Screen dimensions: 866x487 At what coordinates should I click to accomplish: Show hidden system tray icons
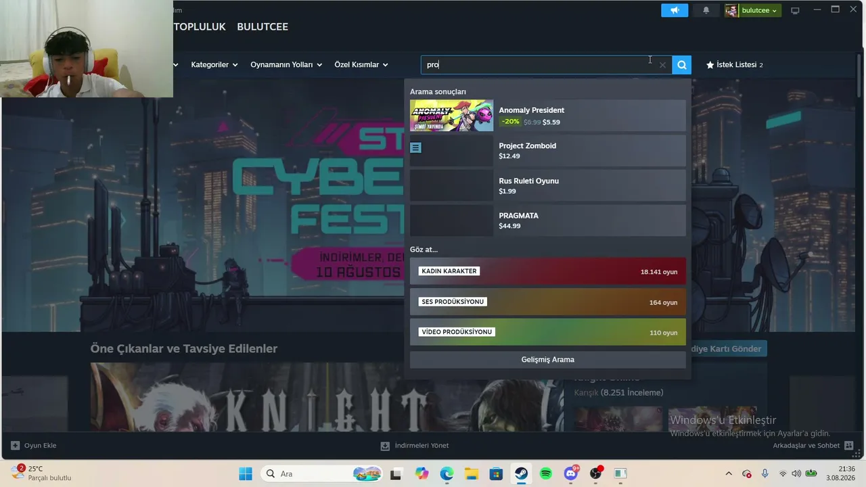729,473
